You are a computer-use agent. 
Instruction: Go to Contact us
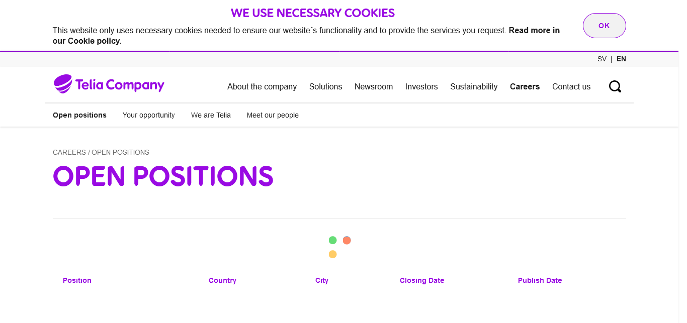[571, 86]
